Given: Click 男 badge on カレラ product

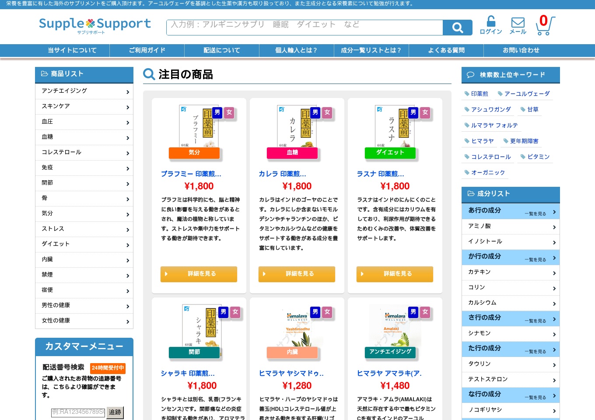Looking at the screenshot, I should (x=315, y=112).
